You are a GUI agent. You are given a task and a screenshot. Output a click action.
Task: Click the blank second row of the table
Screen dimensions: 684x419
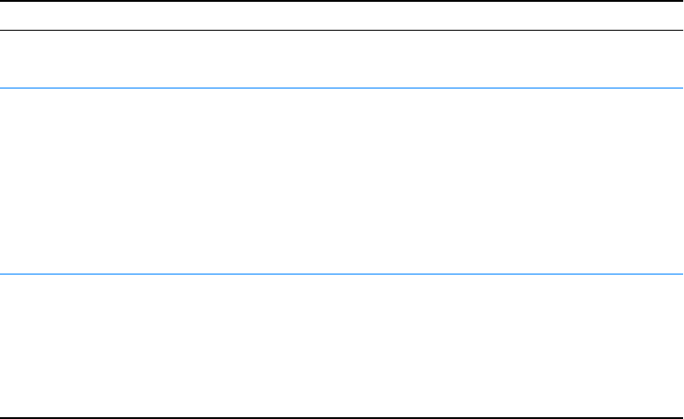(342, 60)
